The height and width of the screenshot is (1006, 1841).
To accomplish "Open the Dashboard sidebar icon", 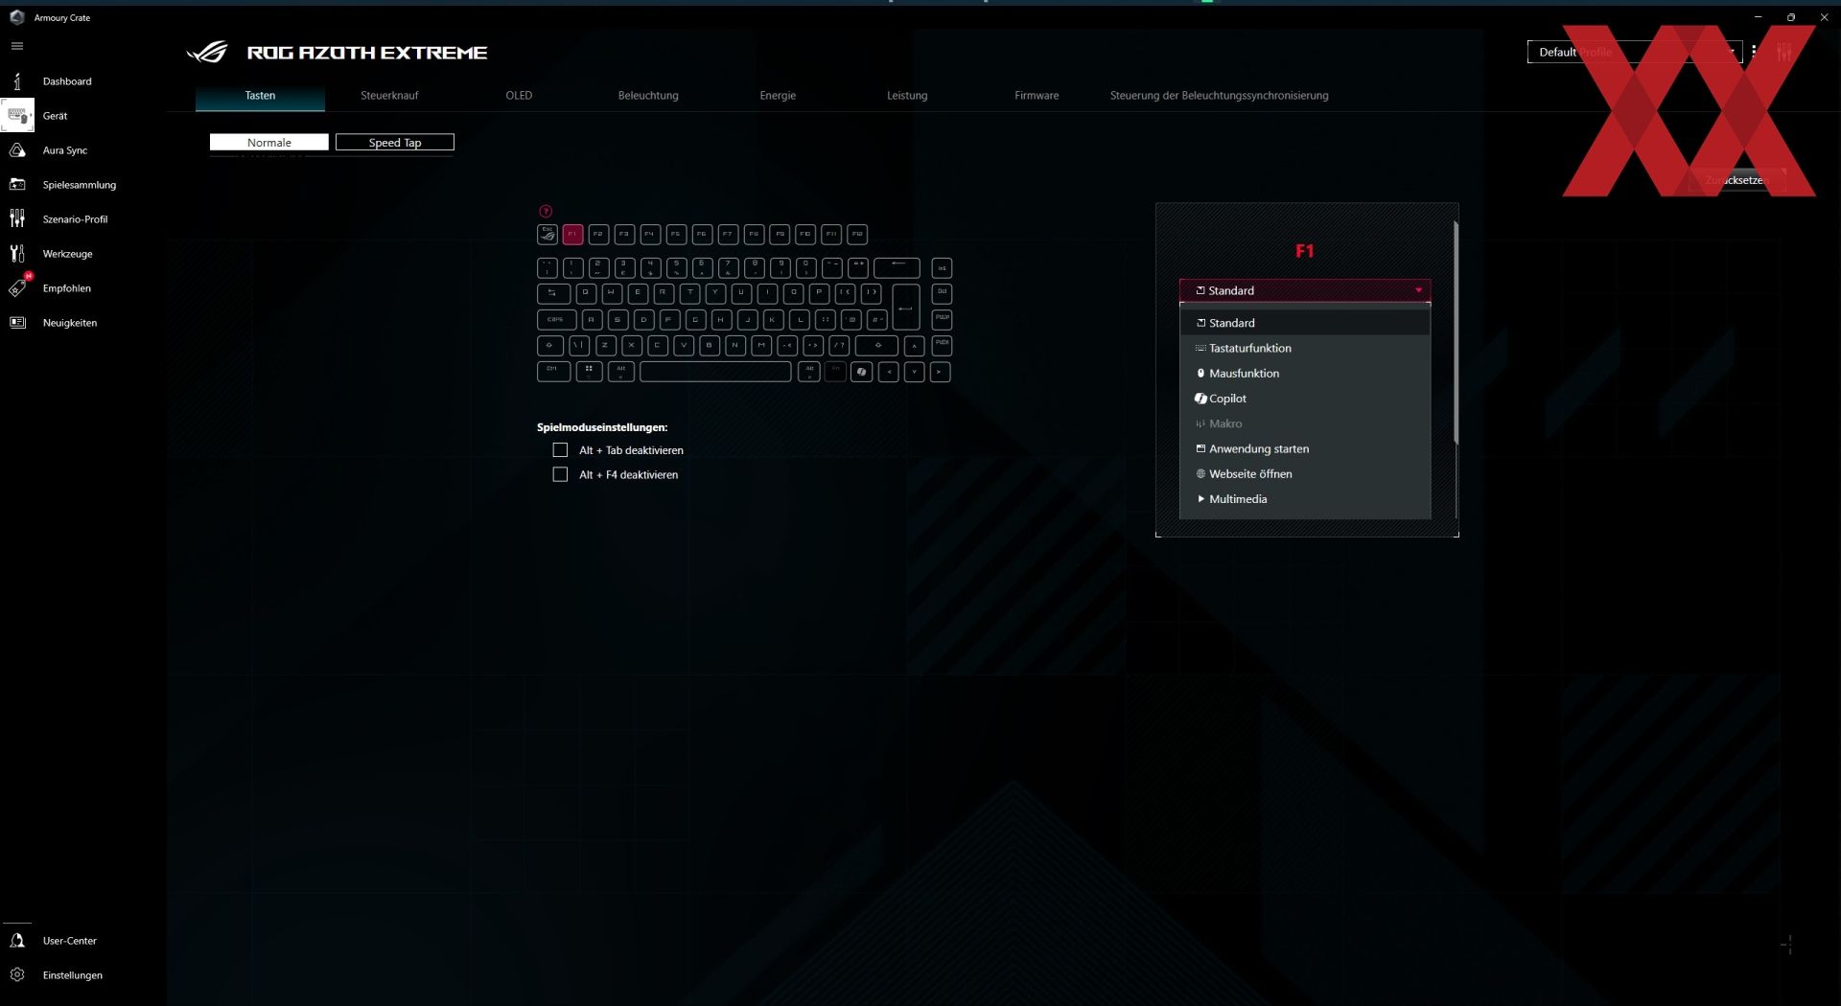I will [x=17, y=81].
